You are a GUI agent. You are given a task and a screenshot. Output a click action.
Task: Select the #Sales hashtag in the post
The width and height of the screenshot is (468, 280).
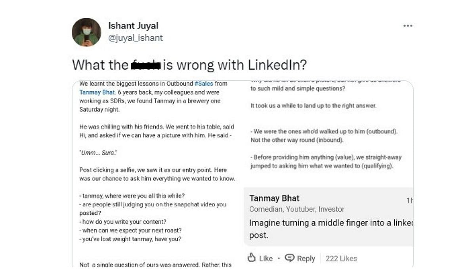(204, 84)
